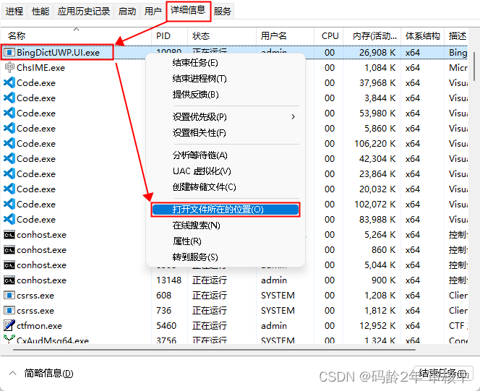Click the Code.exe icon in the 42,304 K row
Viewport: 480px width, 391px height.
pos(9,158)
